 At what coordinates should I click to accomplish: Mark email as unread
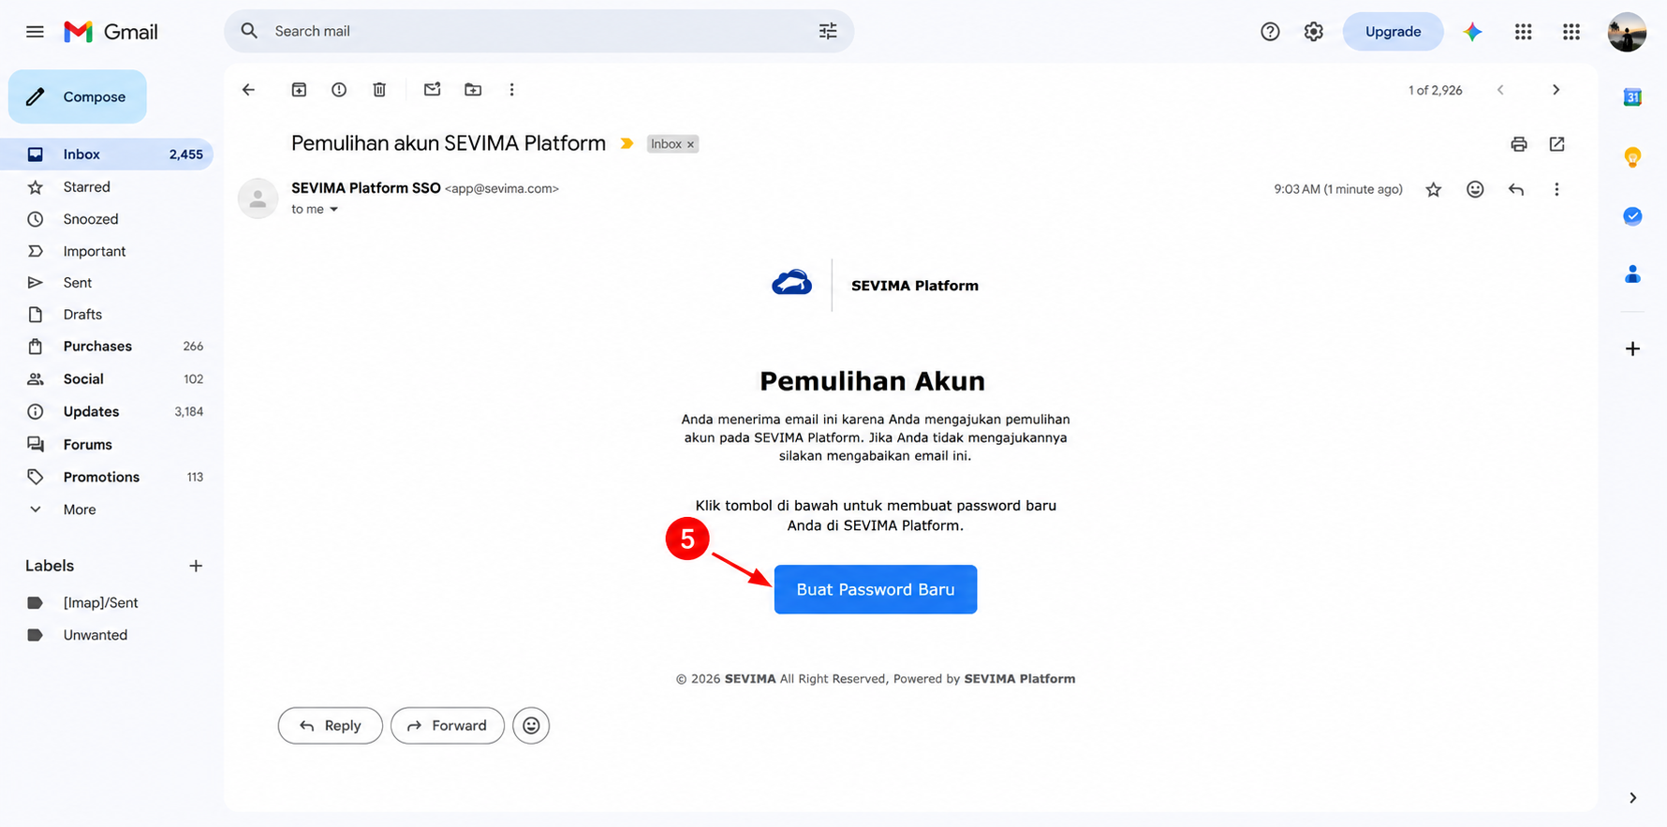432,90
